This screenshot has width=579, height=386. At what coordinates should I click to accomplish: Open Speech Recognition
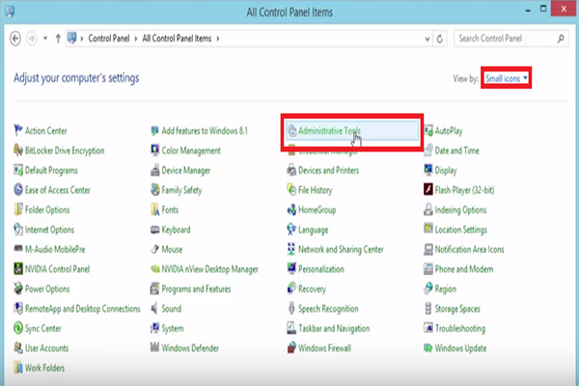(x=328, y=309)
